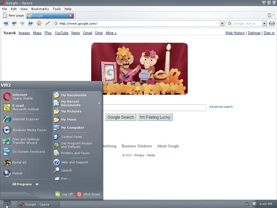Open the closed tabs trash icon
The width and height of the screenshot is (277, 208).
[269, 15]
